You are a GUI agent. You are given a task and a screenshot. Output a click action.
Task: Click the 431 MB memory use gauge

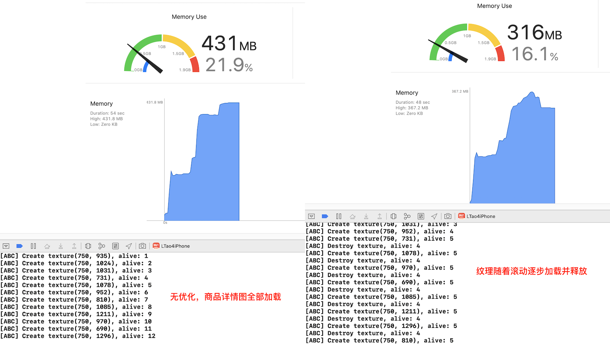(x=162, y=53)
